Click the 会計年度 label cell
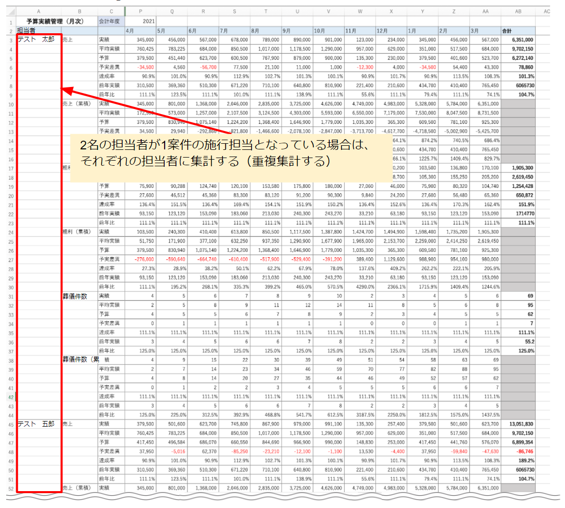Viewport: 565px width, 508px height. click(111, 22)
